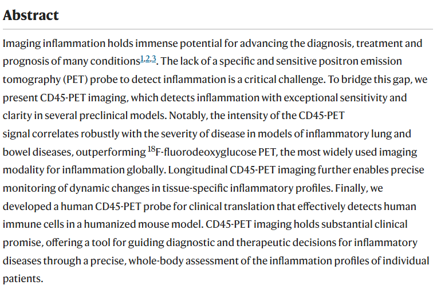Open citation reference 1 superscript link
This screenshot has width=437, height=289.
(x=142, y=59)
